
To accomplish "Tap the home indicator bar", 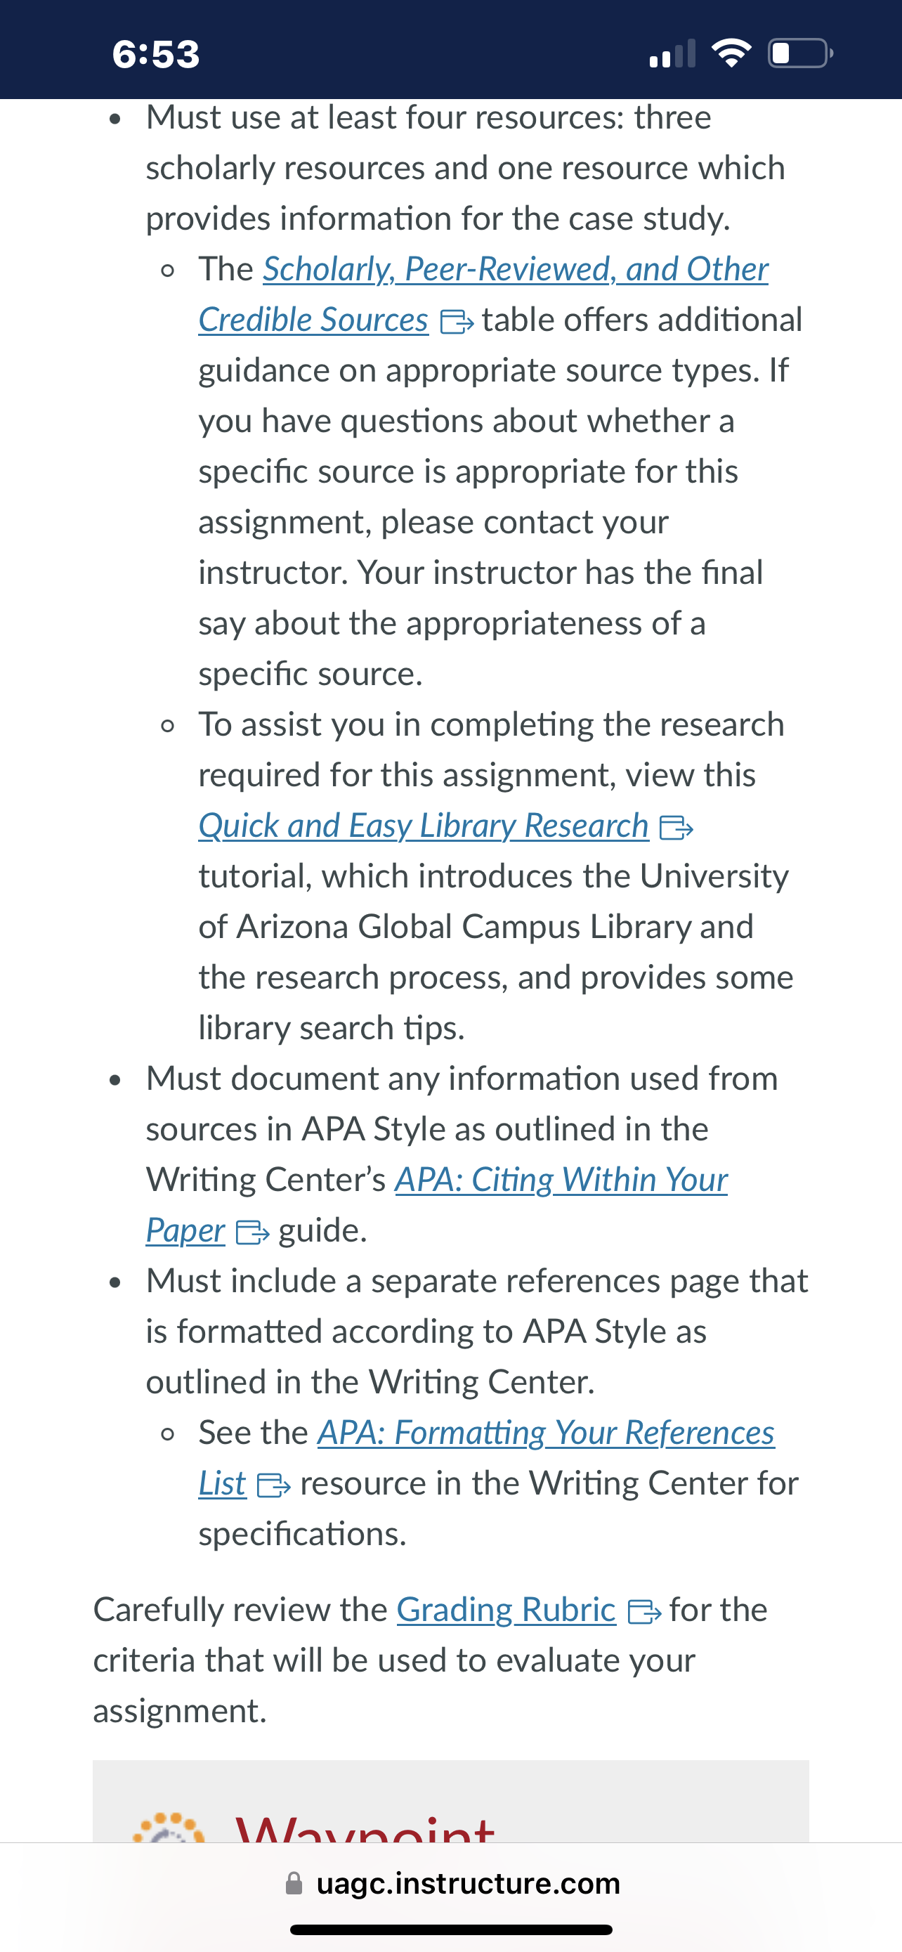I will point(452,1930).
